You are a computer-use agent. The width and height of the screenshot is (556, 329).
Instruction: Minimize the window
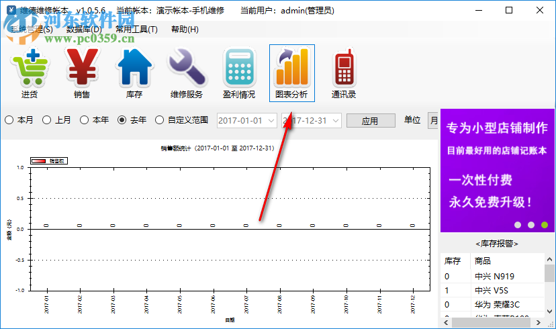[479, 10]
